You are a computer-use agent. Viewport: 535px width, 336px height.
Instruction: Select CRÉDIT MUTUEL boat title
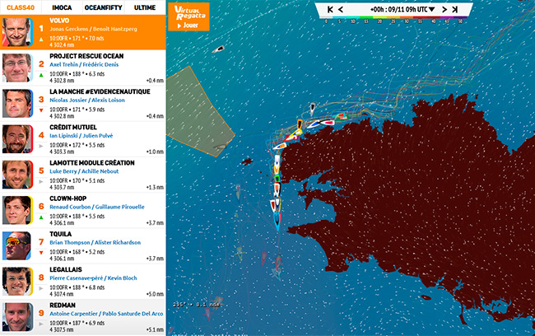click(x=73, y=128)
